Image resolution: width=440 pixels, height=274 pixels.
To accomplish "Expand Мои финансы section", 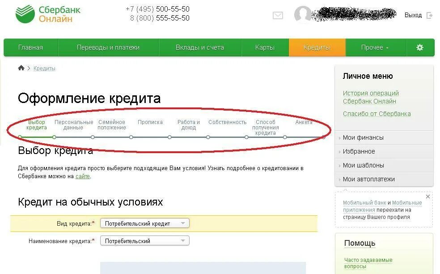I will coord(384,137).
